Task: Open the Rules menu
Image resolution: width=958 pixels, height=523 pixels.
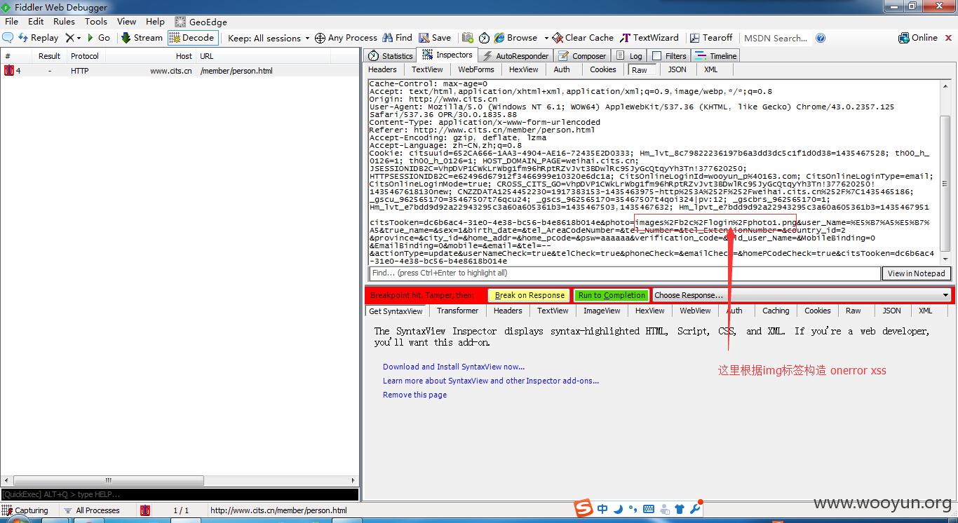Action: coord(64,22)
